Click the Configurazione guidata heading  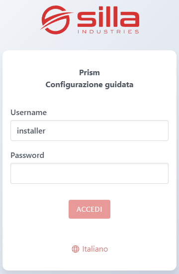(x=89, y=85)
